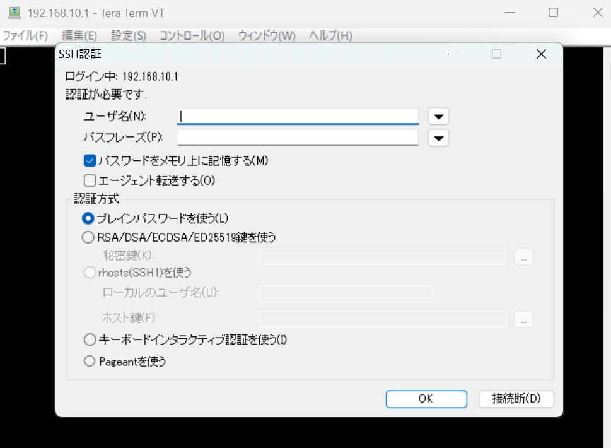611x448 pixels.
Task: Expand the ユーザ名 dropdown arrow
Action: 438,116
